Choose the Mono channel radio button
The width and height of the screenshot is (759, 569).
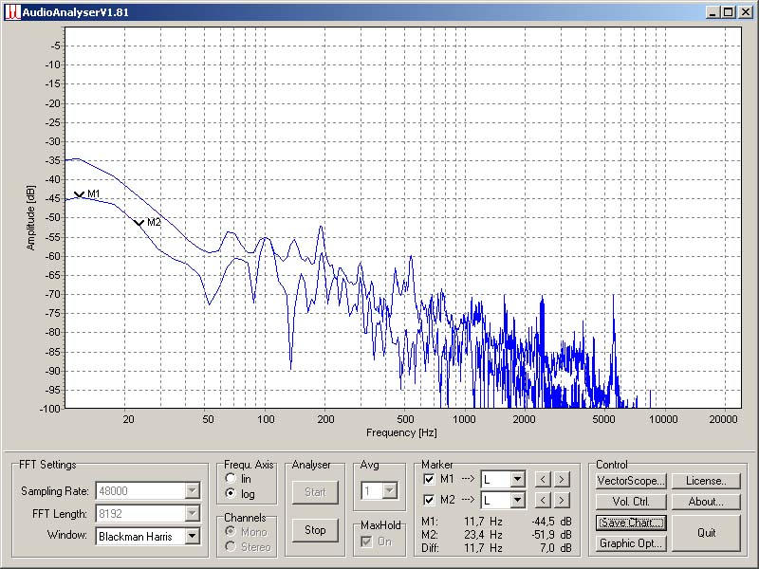pyautogui.click(x=231, y=531)
